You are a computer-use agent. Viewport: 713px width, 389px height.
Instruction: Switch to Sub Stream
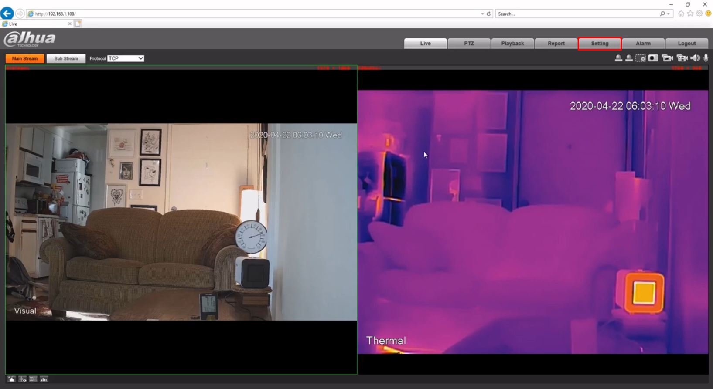[x=66, y=58]
